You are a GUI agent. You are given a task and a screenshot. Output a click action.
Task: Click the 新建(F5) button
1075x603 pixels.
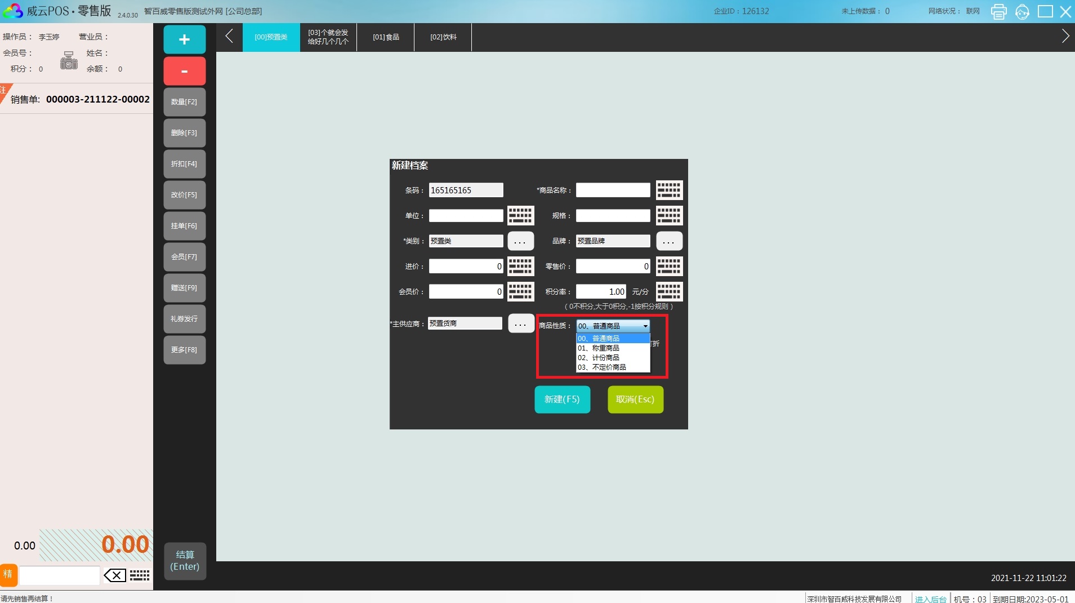coord(562,400)
